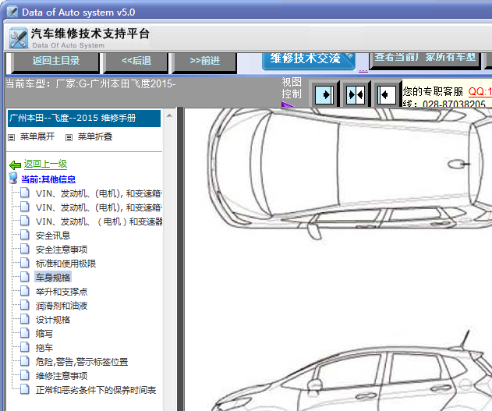Image resolution: width=492 pixels, height=411 pixels.
Task: Click the computer icon beside 当前:其他信息
Action: point(12,179)
